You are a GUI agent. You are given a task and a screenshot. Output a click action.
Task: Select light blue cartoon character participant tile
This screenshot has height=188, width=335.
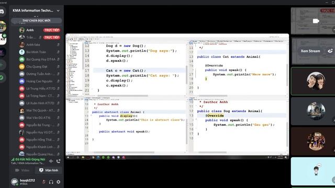coord(313,171)
